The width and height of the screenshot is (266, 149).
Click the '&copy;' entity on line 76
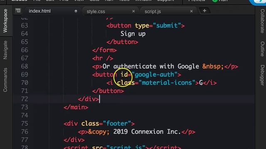pyautogui.click(x=99, y=132)
